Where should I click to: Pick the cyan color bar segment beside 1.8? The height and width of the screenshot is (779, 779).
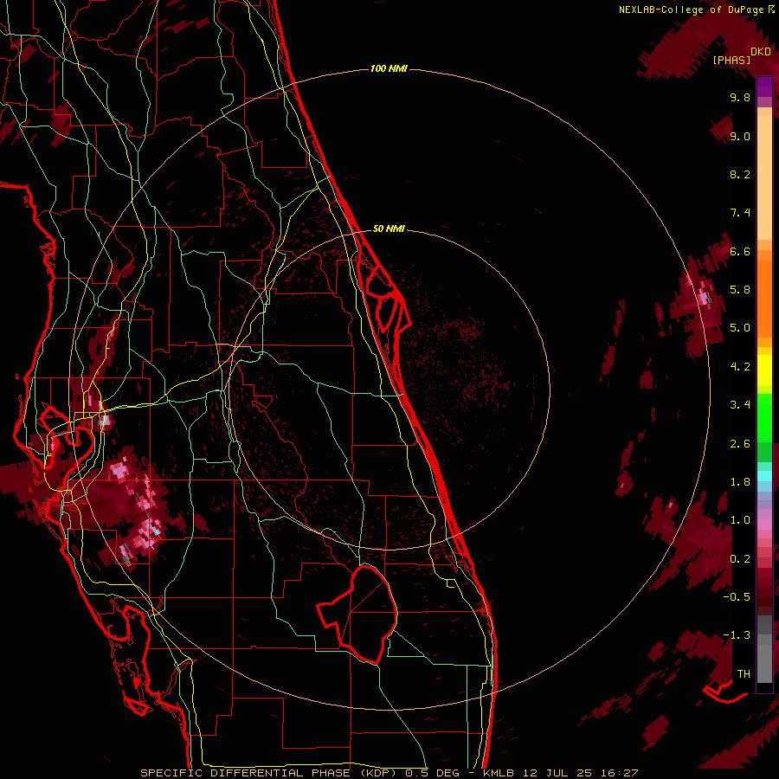[764, 476]
